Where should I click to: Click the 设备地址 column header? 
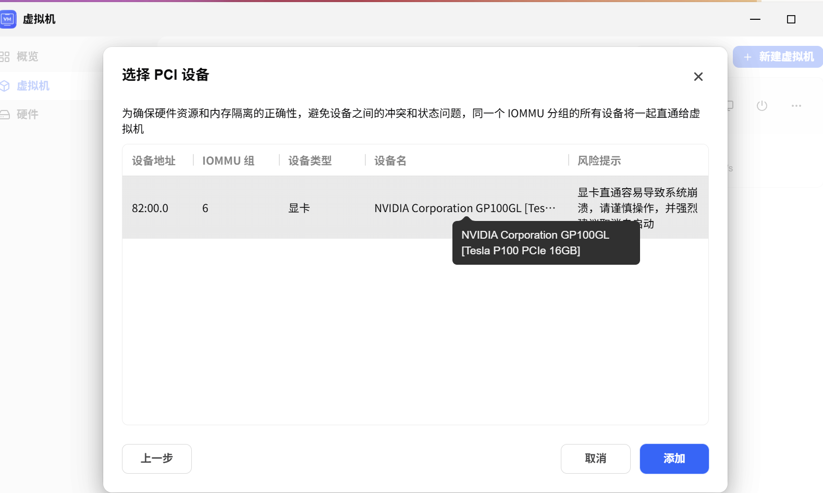154,161
